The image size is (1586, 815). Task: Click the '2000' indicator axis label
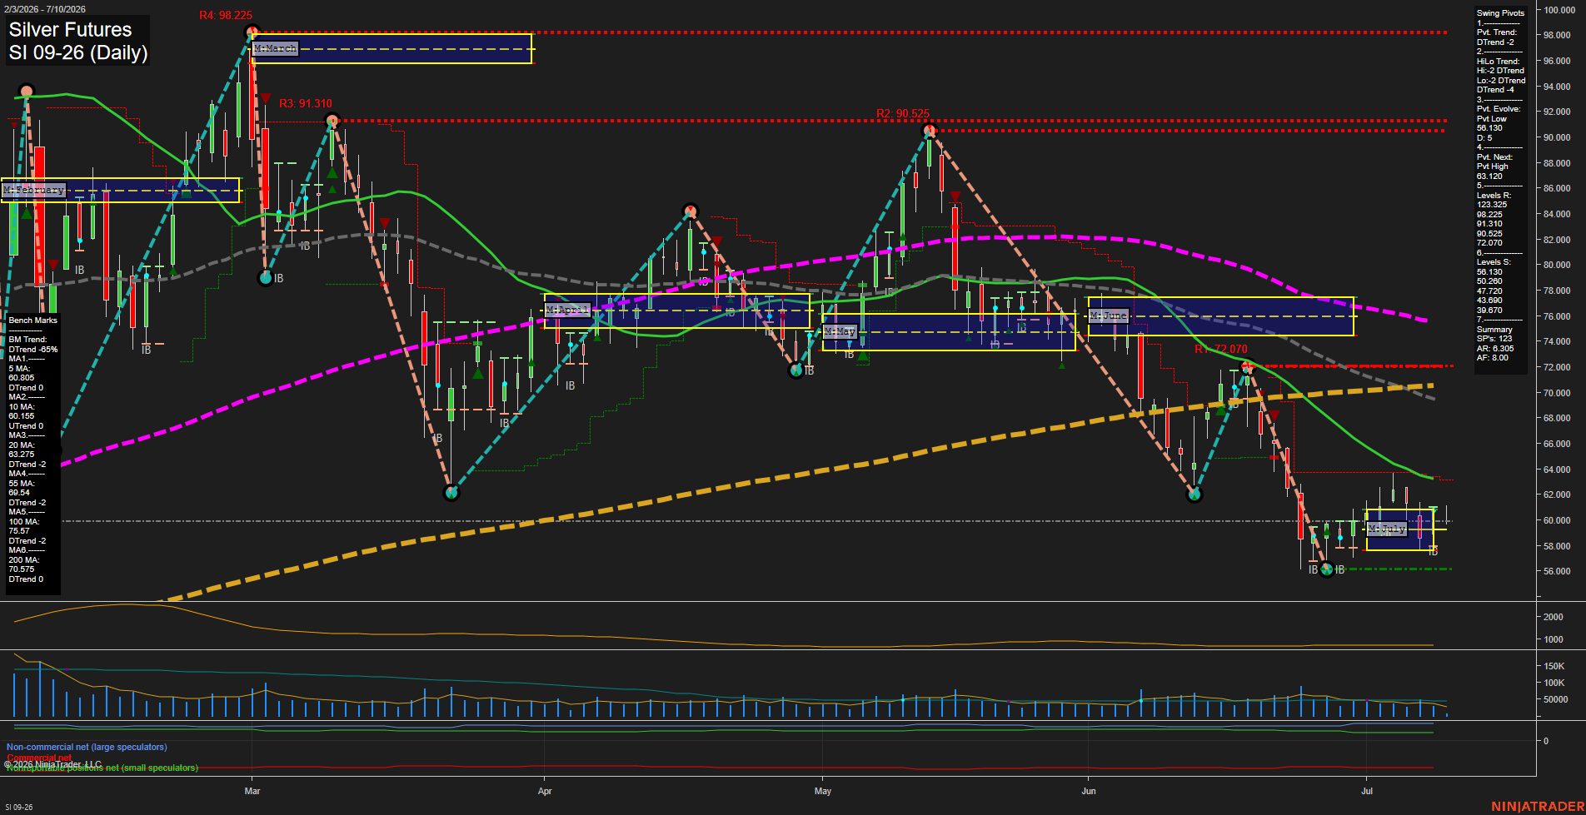tap(1553, 618)
